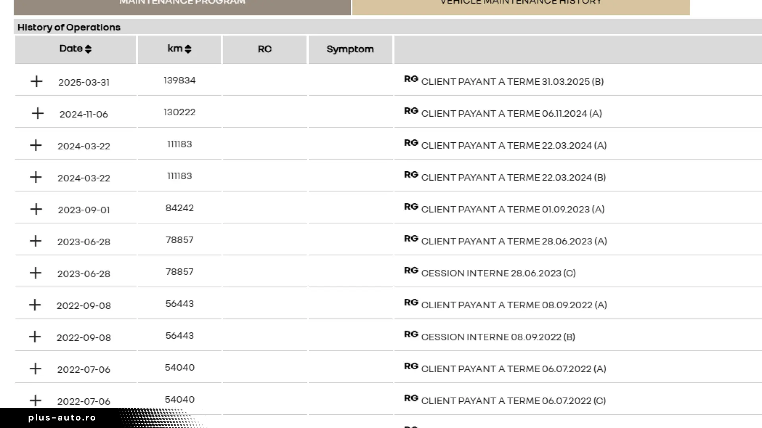Click the RC column header
This screenshot has height=428, width=762.
click(x=265, y=49)
